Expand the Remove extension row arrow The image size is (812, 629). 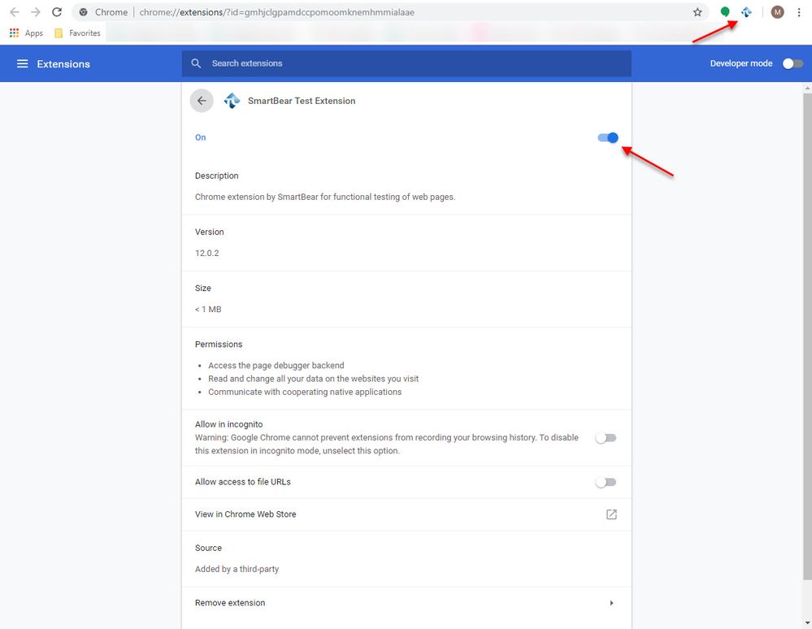[611, 603]
